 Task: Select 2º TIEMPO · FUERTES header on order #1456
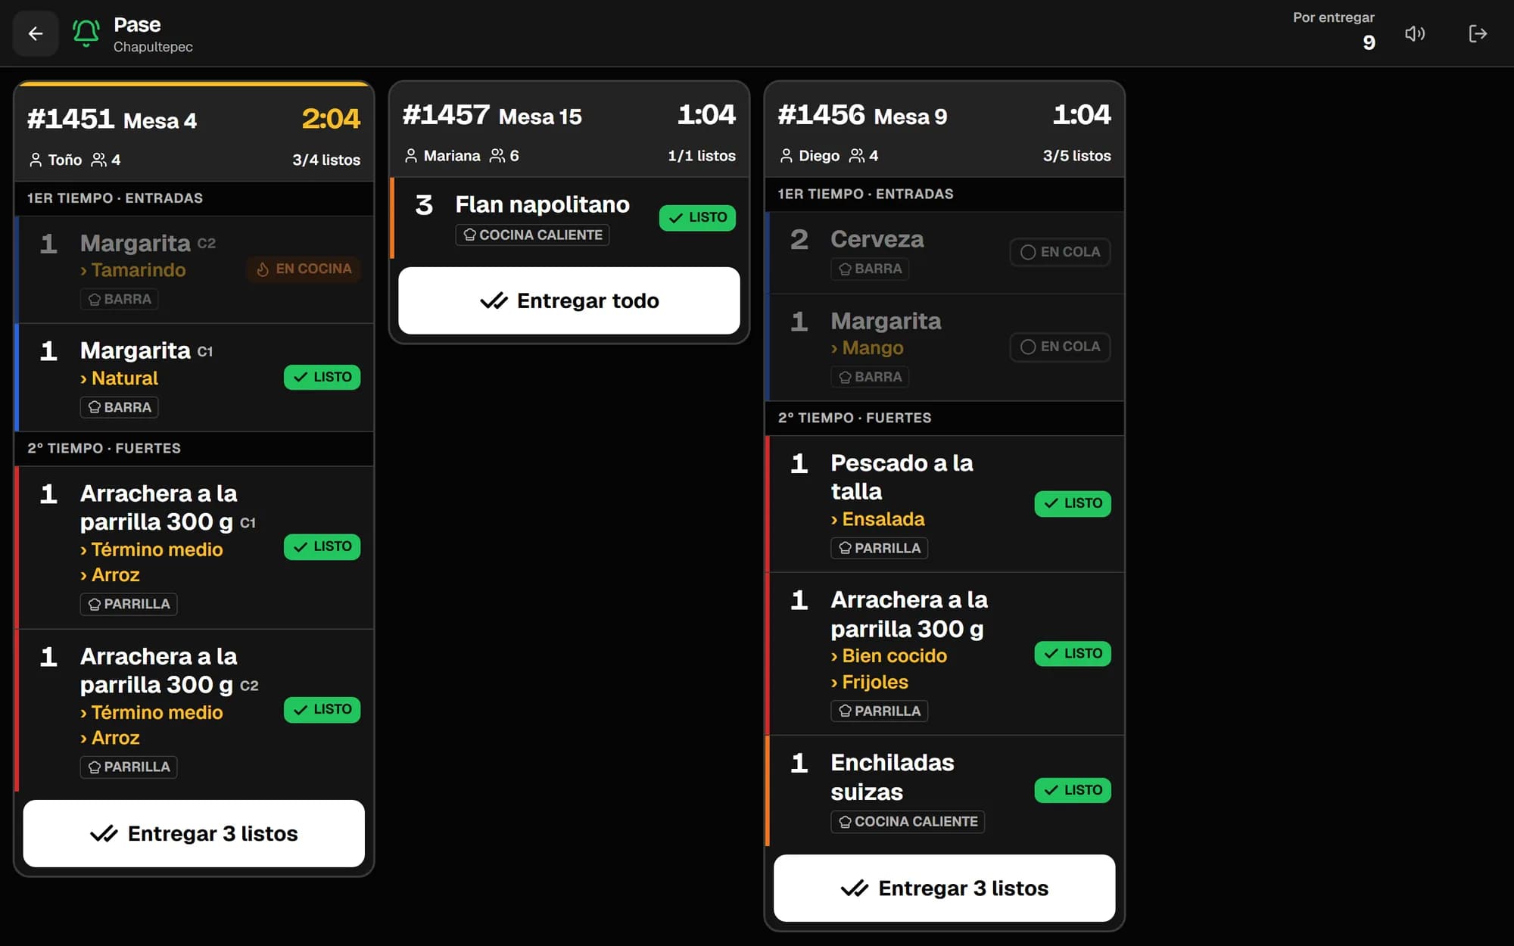tap(945, 418)
